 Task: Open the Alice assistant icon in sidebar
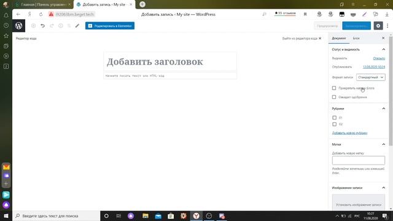(6, 205)
